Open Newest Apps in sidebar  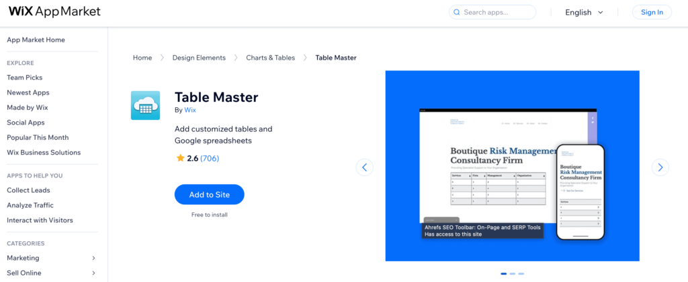[28, 92]
